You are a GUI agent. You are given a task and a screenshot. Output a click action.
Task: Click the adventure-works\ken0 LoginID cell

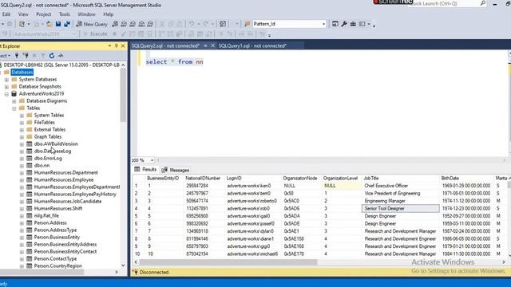click(253, 186)
